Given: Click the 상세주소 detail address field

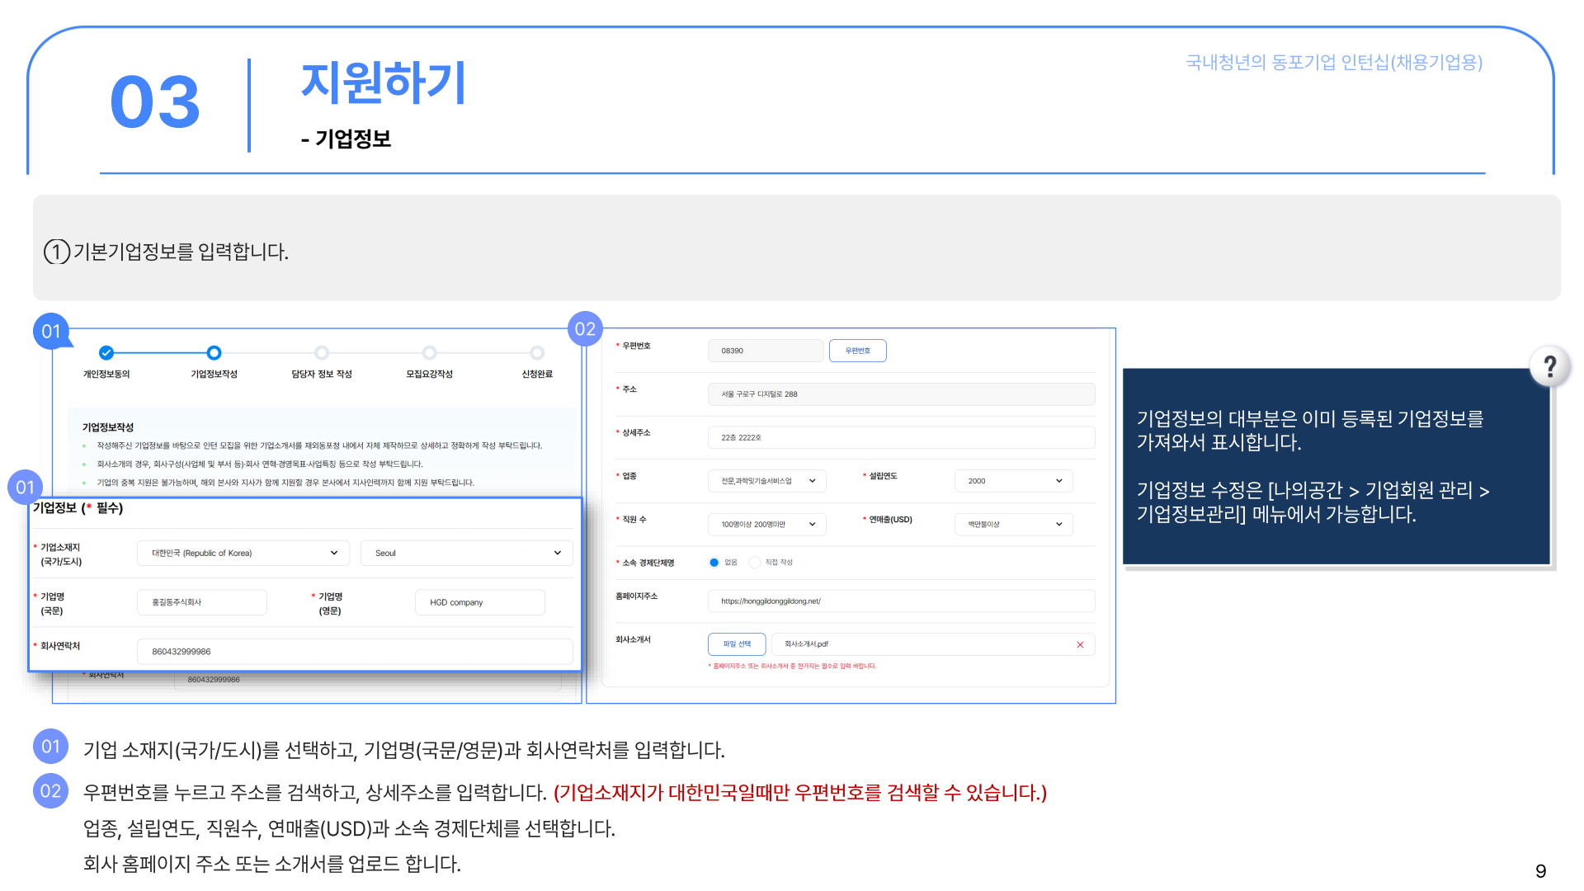Looking at the screenshot, I should (901, 438).
